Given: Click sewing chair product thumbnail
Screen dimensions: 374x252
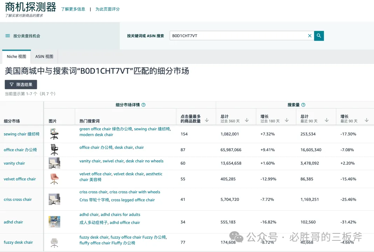Looking at the screenshot, I should tap(54, 134).
